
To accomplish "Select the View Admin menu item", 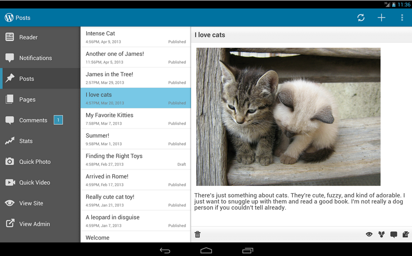I will click(x=40, y=224).
